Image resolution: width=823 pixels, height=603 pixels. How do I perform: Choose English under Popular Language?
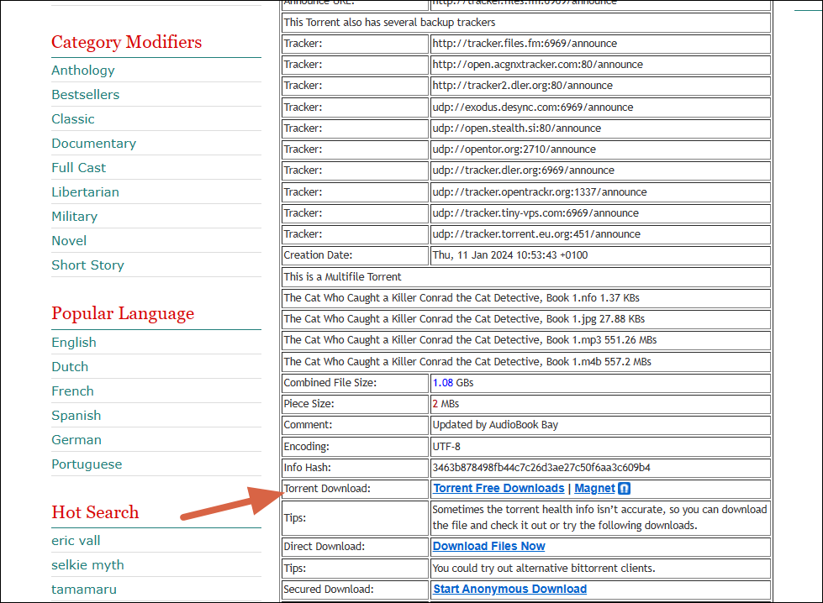74,343
